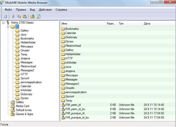Select FIM_perm_id unknown file icon

(x=63, y=105)
